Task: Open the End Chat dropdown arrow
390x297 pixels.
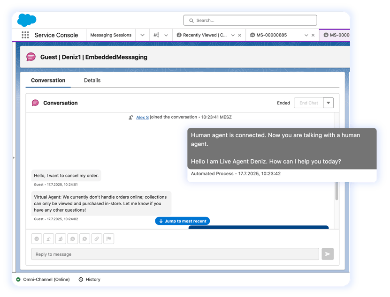Action: click(x=329, y=103)
